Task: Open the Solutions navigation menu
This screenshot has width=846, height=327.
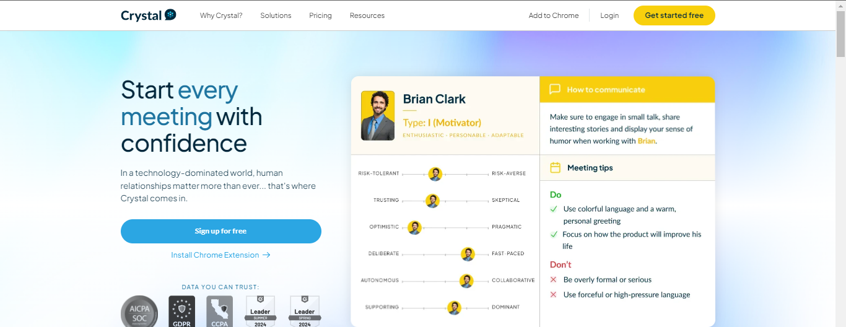Action: click(276, 15)
